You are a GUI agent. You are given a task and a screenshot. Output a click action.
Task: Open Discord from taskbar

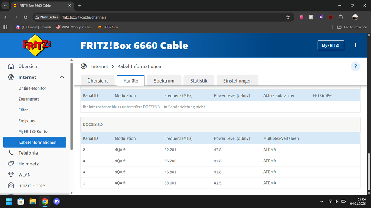(x=57, y=201)
